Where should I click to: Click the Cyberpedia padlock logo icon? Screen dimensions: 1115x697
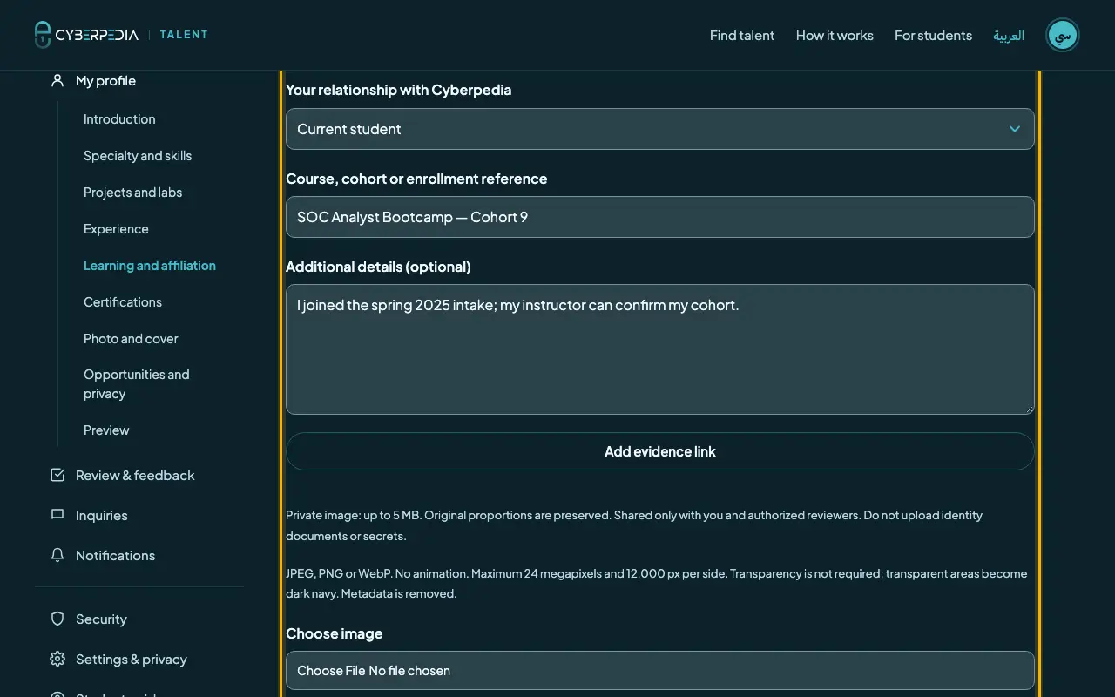43,35
